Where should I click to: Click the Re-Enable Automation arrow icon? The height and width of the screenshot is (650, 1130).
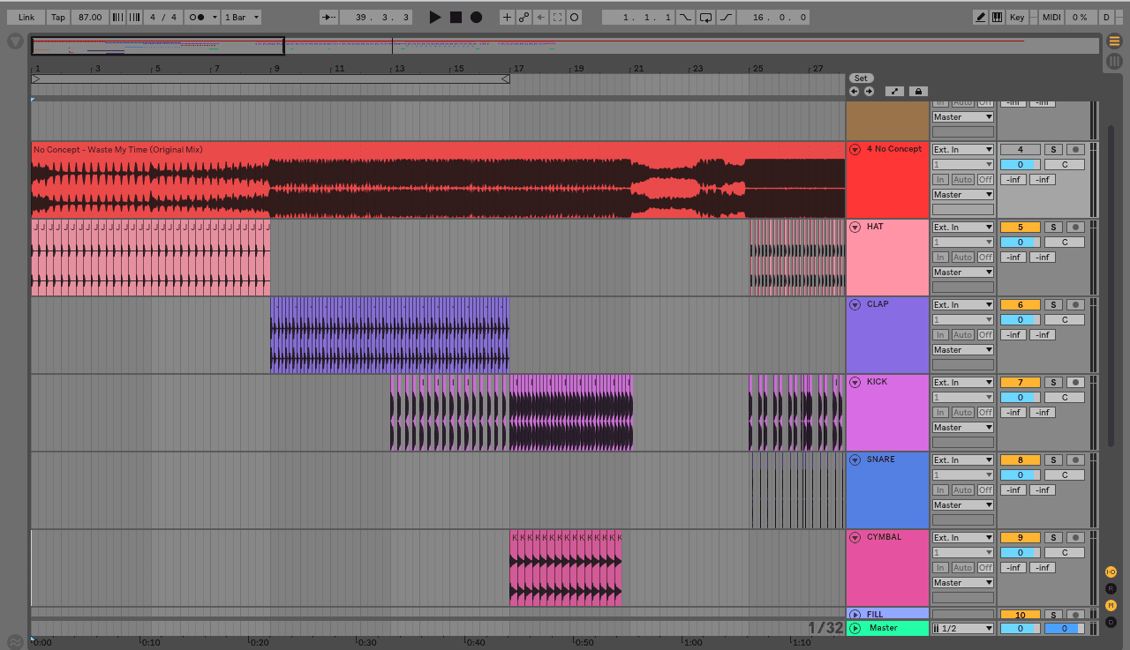tap(540, 17)
